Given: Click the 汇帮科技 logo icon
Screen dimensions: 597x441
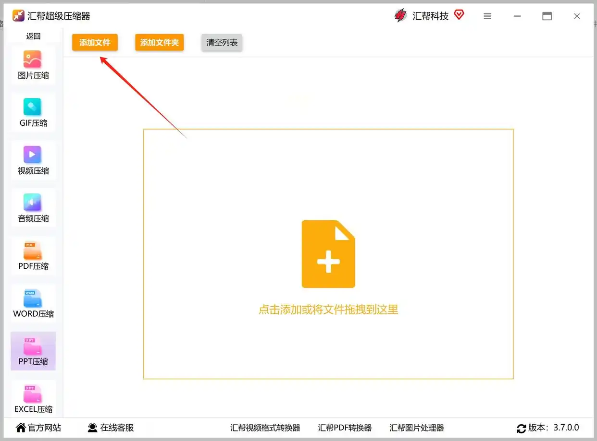Looking at the screenshot, I should (400, 15).
